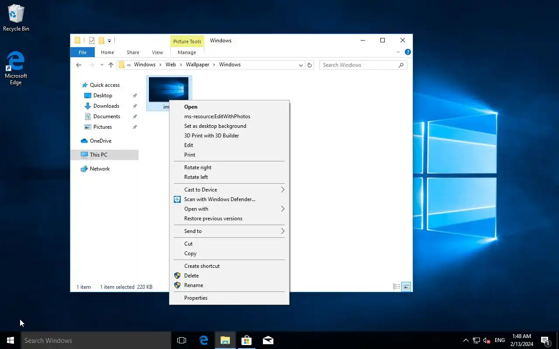Image resolution: width=559 pixels, height=349 pixels.
Task: Open address bar history dropdown
Action: coord(300,65)
